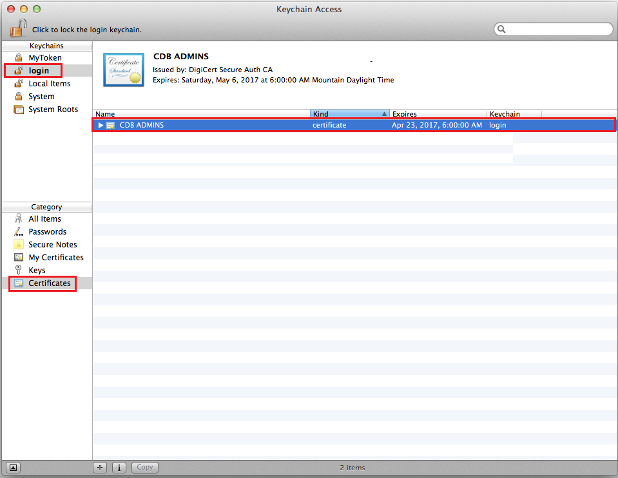Select the Certificates category
The image size is (618, 478).
point(49,283)
